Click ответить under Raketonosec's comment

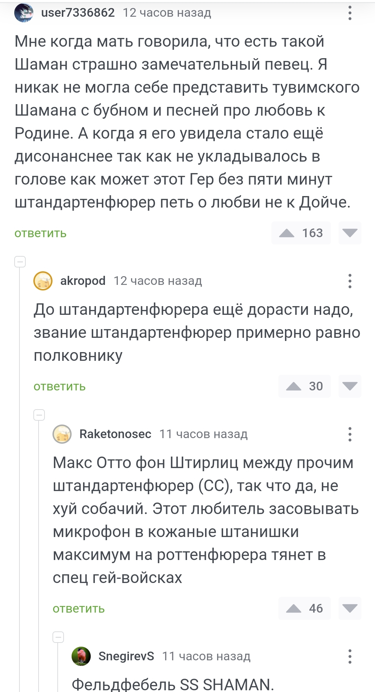[x=79, y=609]
